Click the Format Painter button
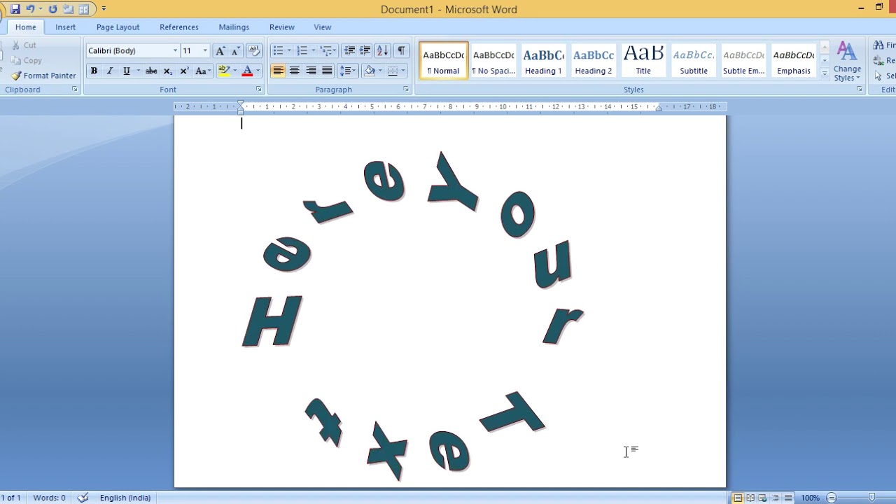 point(43,76)
